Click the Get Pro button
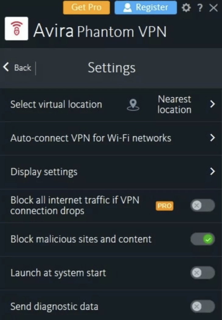The height and width of the screenshot is (320, 222). 86,8
